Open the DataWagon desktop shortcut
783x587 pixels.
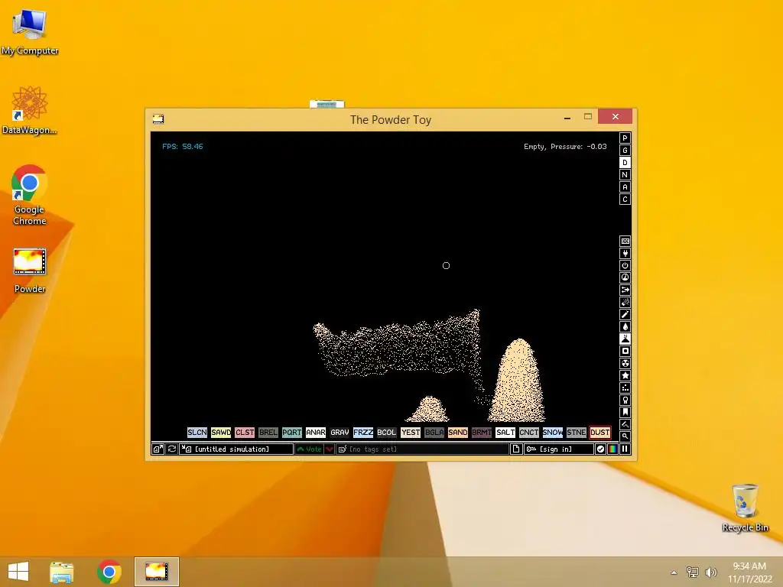pyautogui.click(x=30, y=110)
